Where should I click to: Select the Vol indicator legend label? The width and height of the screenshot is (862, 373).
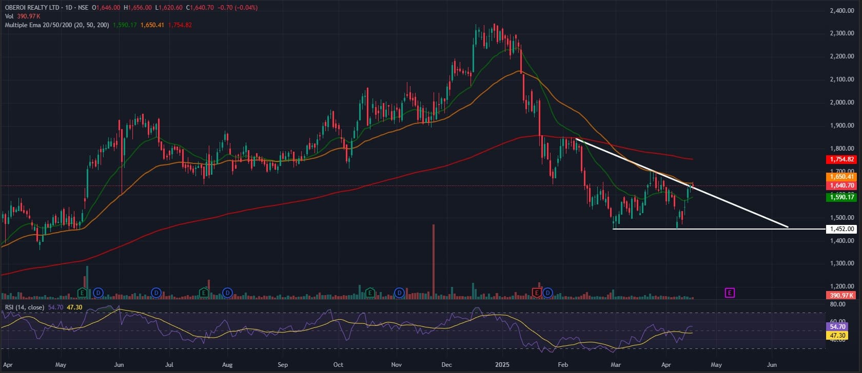click(9, 16)
